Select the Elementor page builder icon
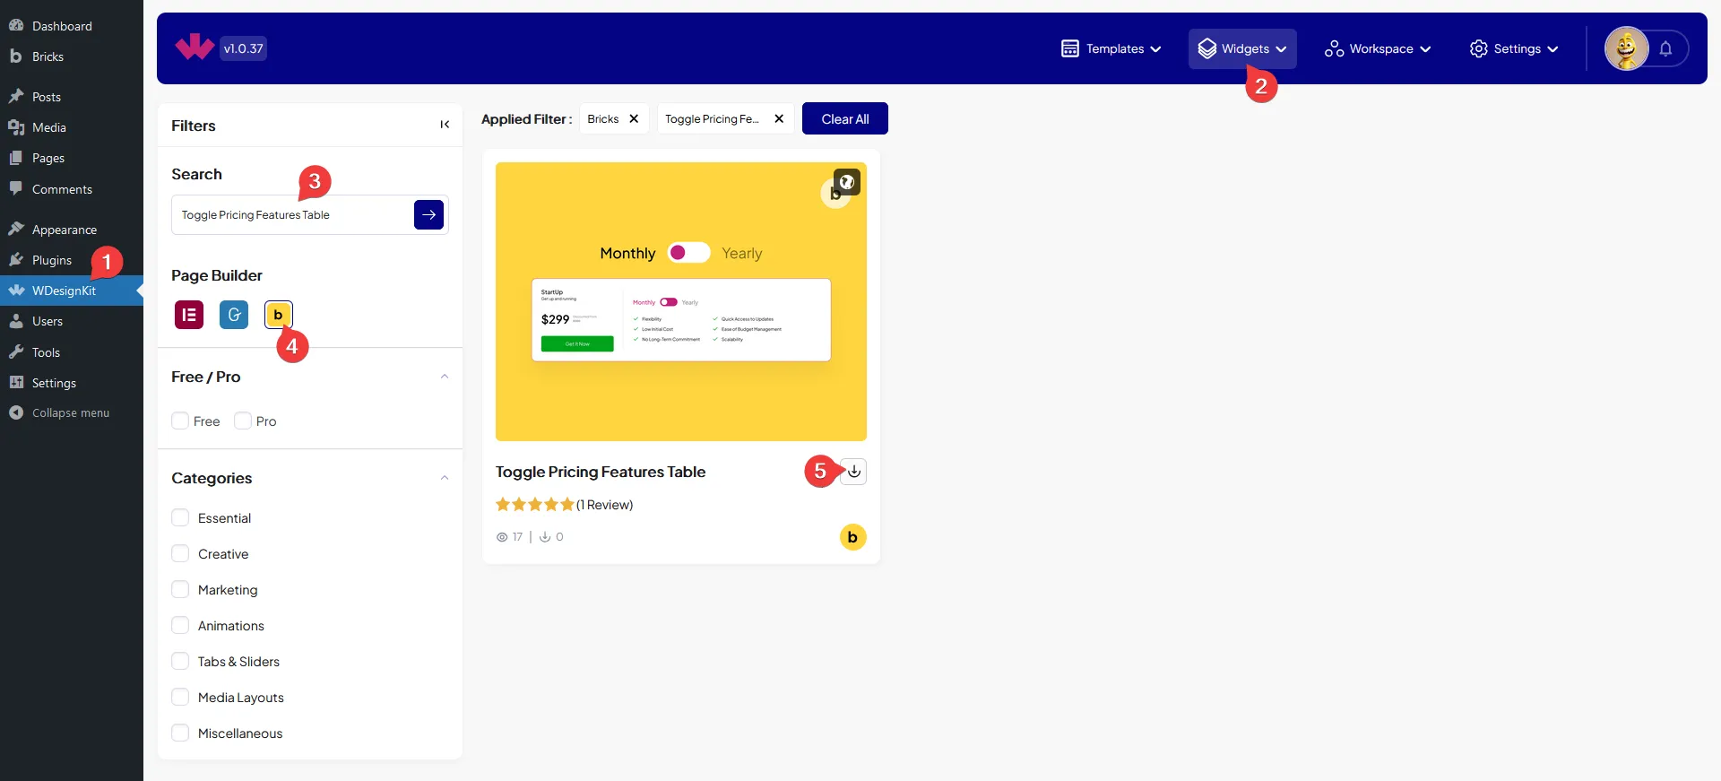Viewport: 1721px width, 781px height. coord(189,315)
